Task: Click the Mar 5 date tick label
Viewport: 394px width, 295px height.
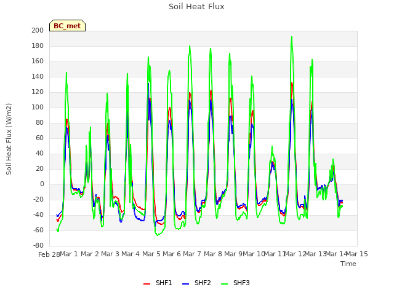Action: pos(151,254)
